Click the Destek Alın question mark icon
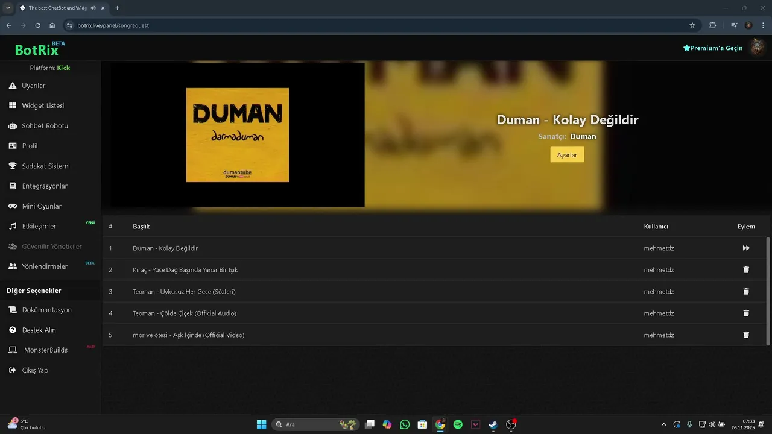Screen dimensions: 772x434 click(x=13, y=330)
